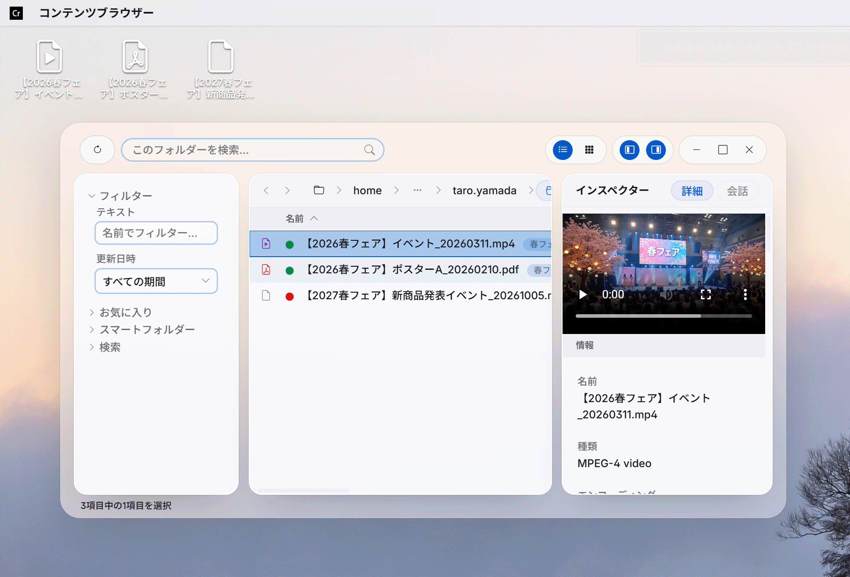
Task: Click the 名前でフィルター text field
Action: click(x=156, y=232)
